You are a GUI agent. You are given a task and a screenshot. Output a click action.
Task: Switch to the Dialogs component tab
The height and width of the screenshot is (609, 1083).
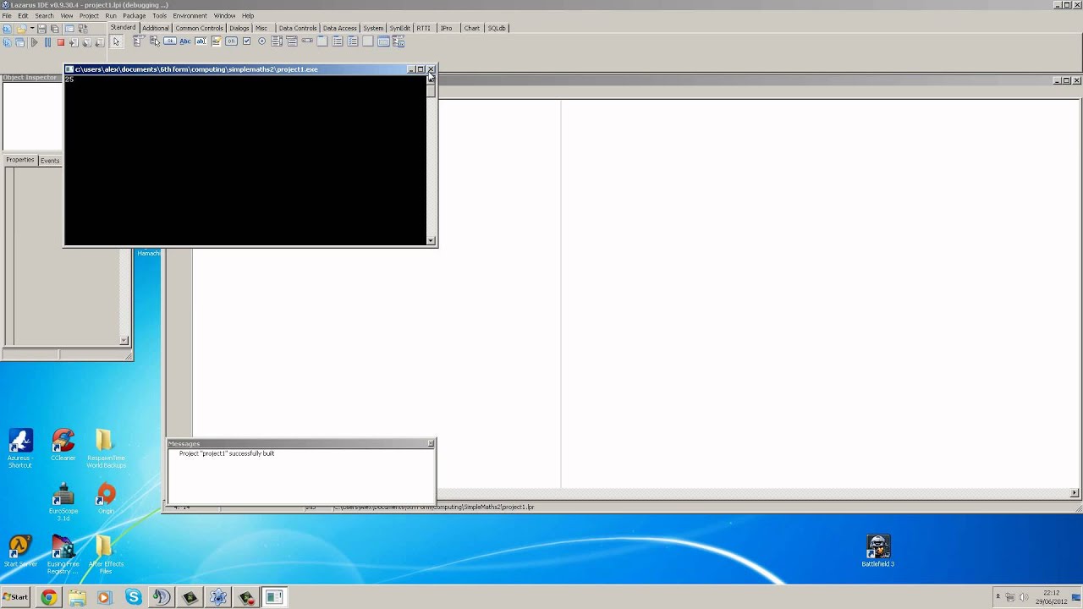(x=239, y=28)
